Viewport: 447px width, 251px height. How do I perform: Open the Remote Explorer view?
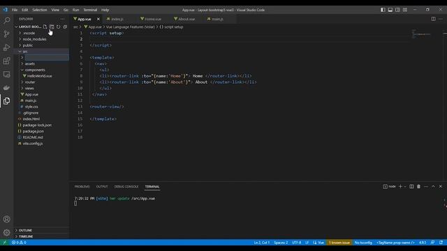tap(6, 75)
